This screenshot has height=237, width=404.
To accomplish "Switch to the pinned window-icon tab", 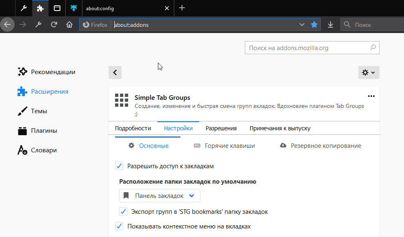I will coord(57,8).
